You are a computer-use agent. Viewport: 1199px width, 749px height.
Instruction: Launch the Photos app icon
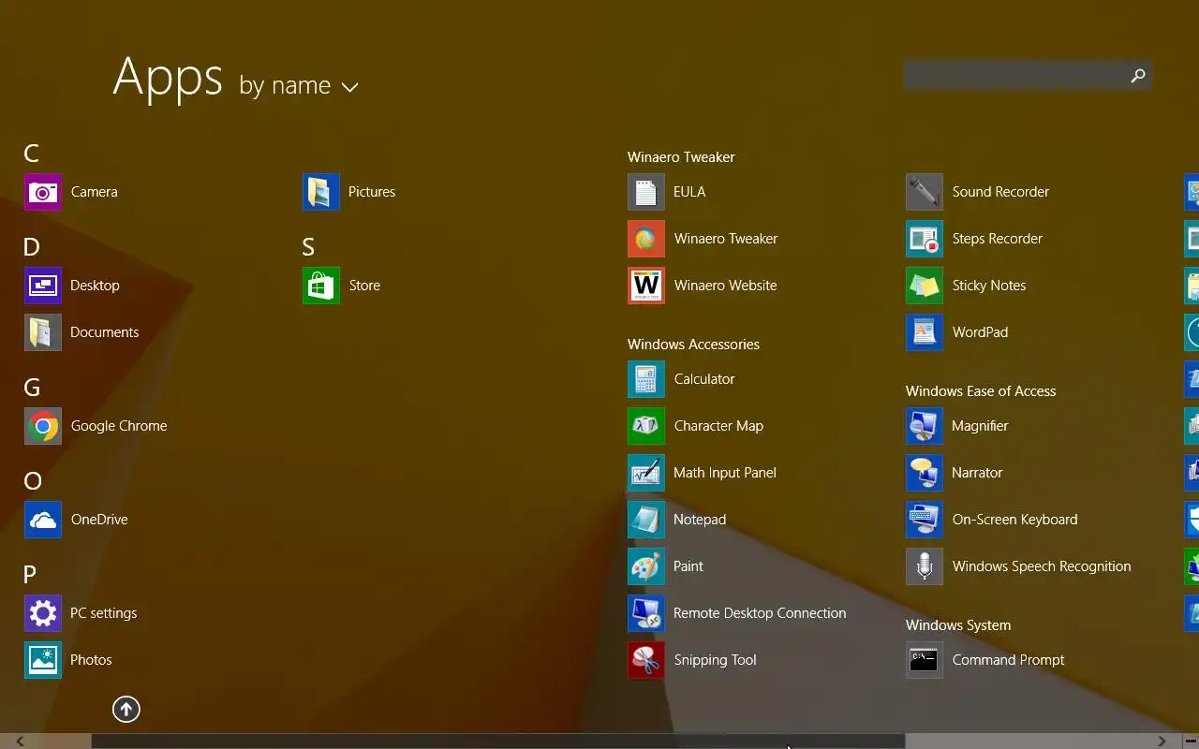(x=43, y=660)
